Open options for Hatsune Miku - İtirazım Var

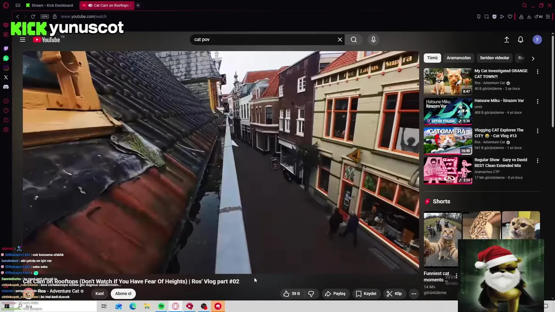pos(538,101)
